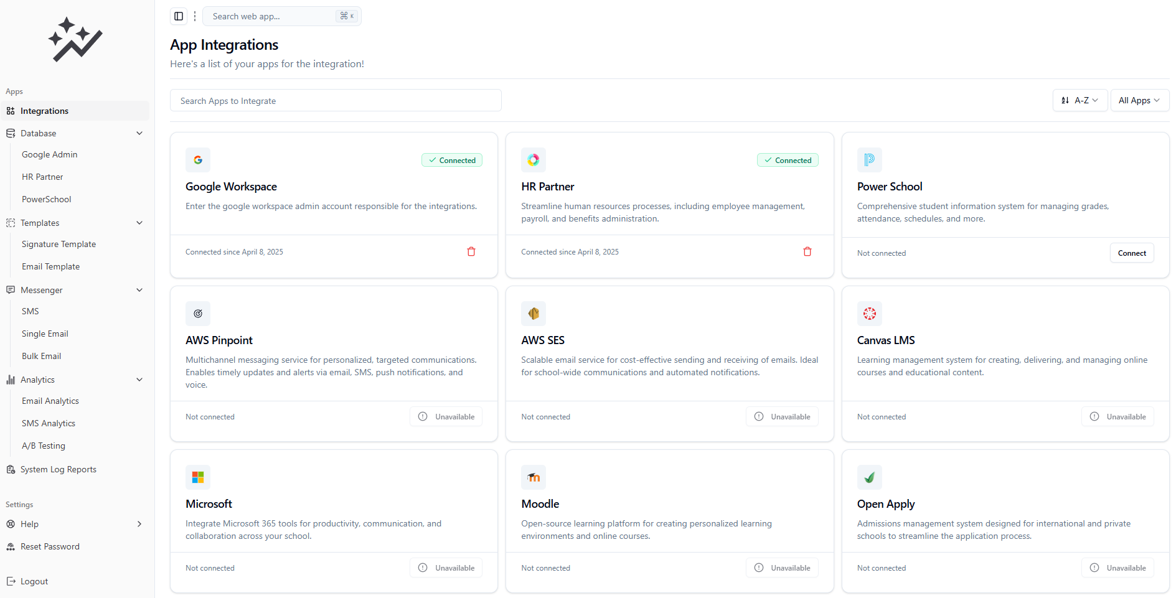Click the Power School logo icon
The width and height of the screenshot is (1176, 598).
click(870, 160)
